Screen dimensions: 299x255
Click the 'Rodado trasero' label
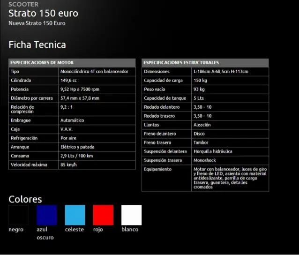159,116
